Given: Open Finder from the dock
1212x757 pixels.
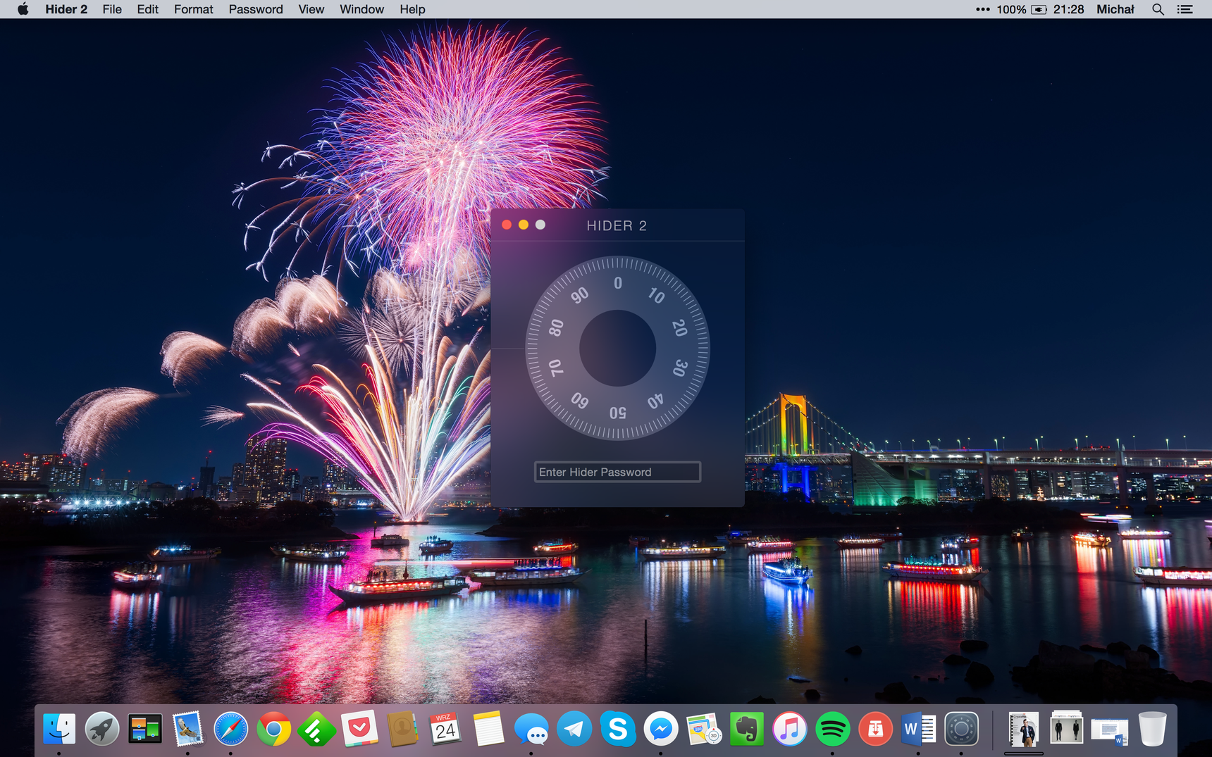Looking at the screenshot, I should point(59,730).
